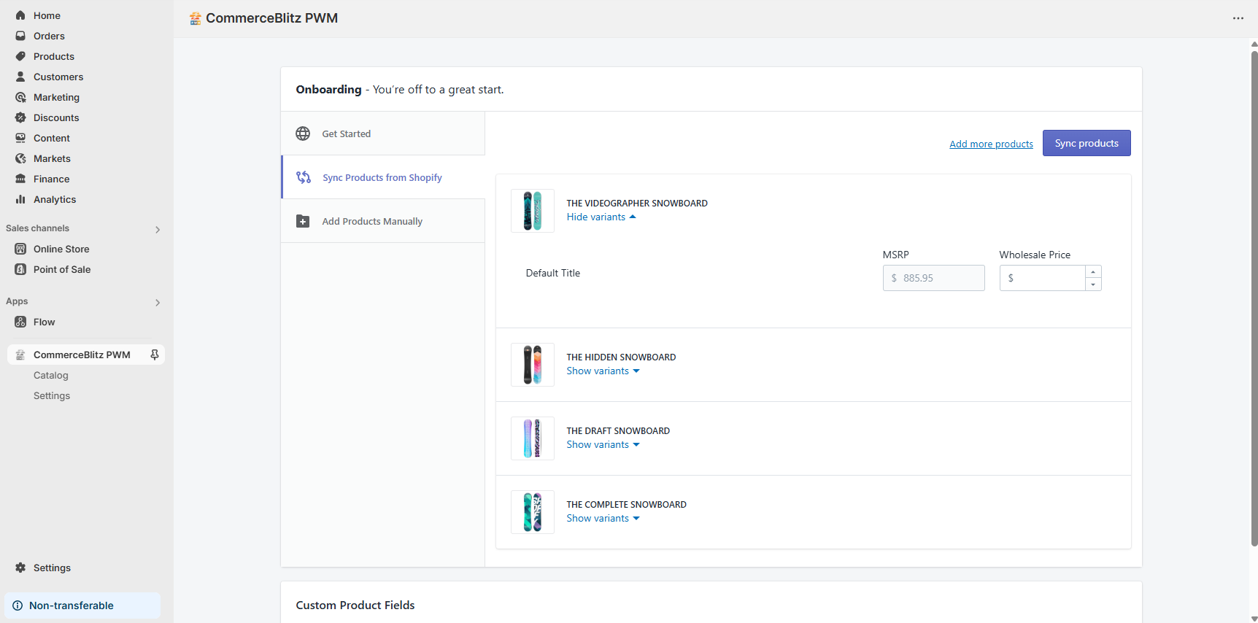This screenshot has height=623, width=1258.
Task: Click The Hidden Snowboard thumbnail
Action: [x=533, y=365]
